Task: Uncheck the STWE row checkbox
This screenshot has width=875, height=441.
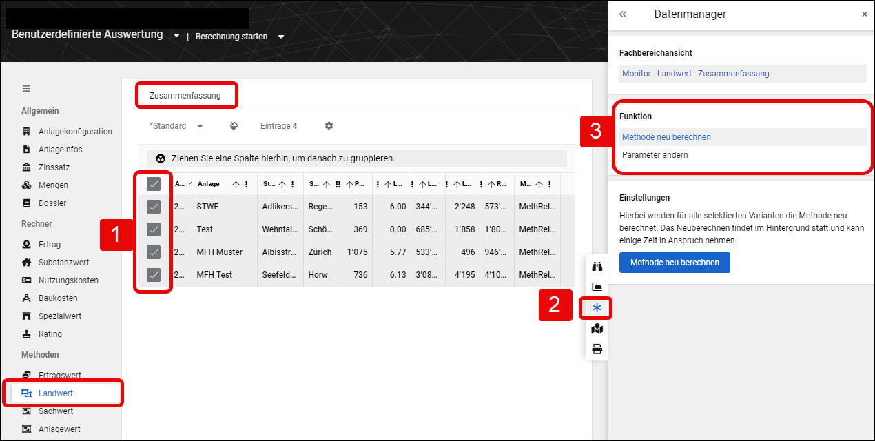Action: click(x=154, y=206)
